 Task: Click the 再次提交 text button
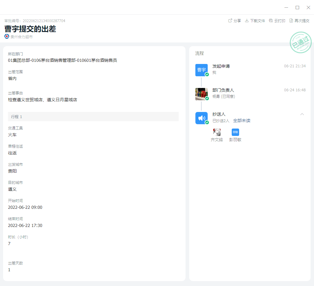(302, 21)
